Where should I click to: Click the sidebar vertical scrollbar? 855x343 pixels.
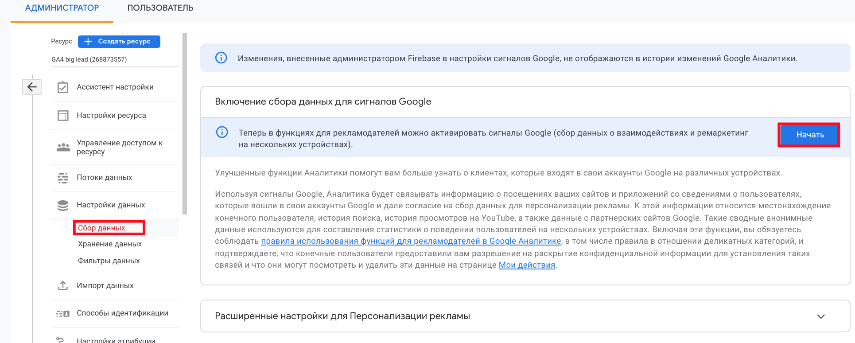coord(185,124)
